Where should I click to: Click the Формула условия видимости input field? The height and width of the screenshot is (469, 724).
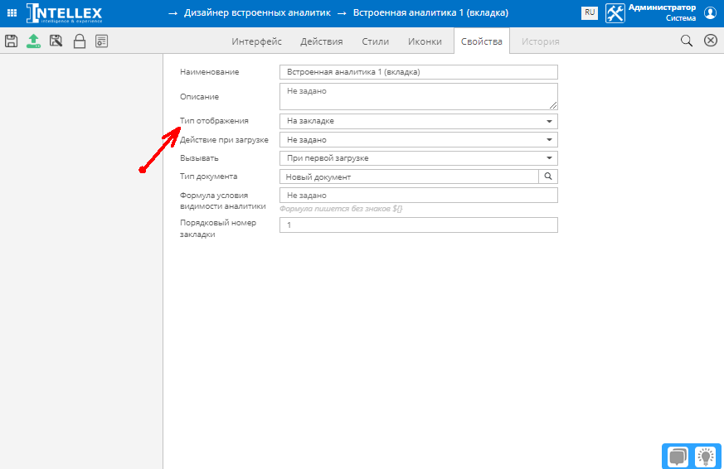pyautogui.click(x=418, y=195)
